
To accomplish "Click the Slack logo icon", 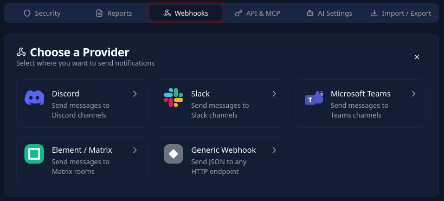I will pyautogui.click(x=173, y=98).
